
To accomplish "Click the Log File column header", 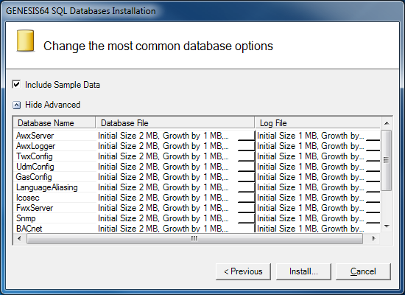I will (x=317, y=123).
